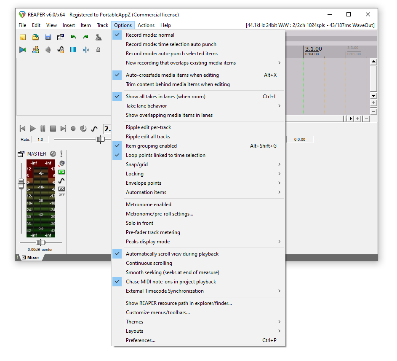Click the Stop transport button
Viewport: 397px width, 361px height.
pyautogui.click(x=53, y=129)
